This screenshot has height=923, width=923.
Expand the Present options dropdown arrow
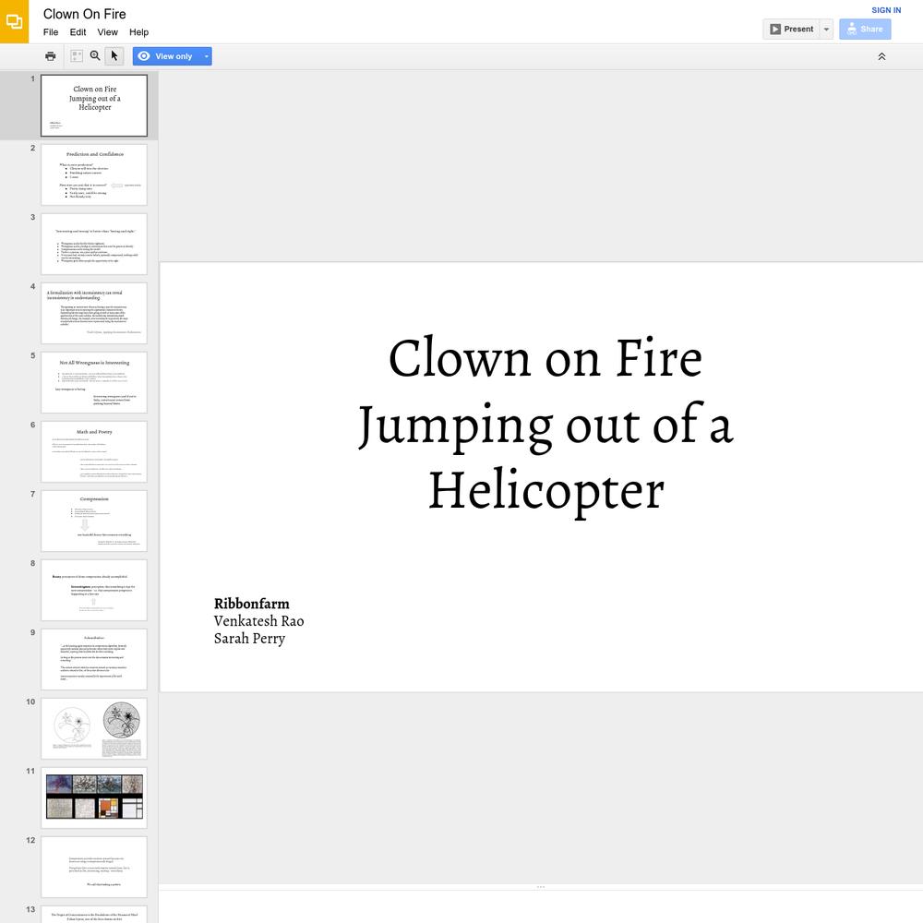pyautogui.click(x=826, y=29)
